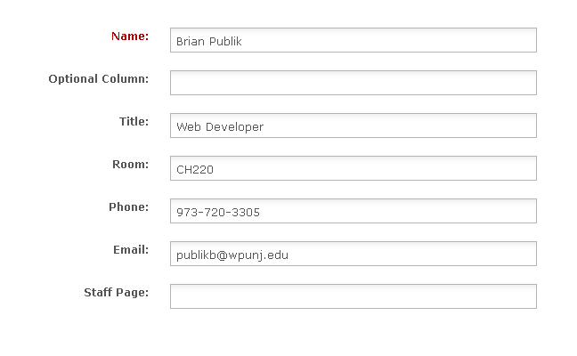Place cursor in the 'Web Developer' text
This screenshot has height=356, width=577.
[x=220, y=126]
